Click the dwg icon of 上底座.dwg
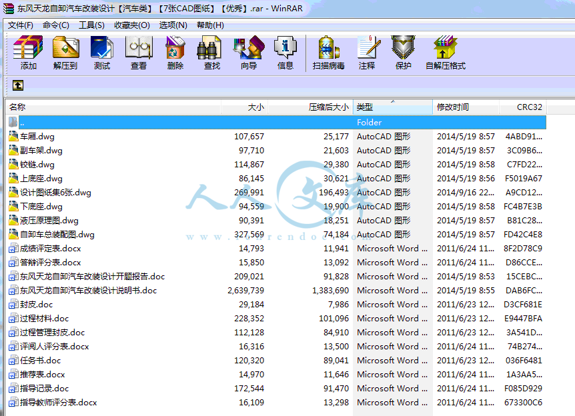Viewport: 575px width, 416px height. pyautogui.click(x=13, y=179)
